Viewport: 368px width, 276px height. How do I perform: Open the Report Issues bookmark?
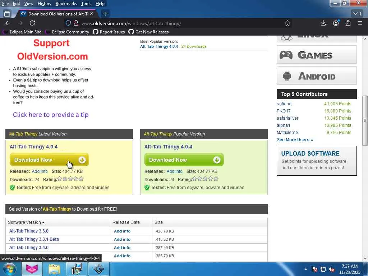coord(109,32)
